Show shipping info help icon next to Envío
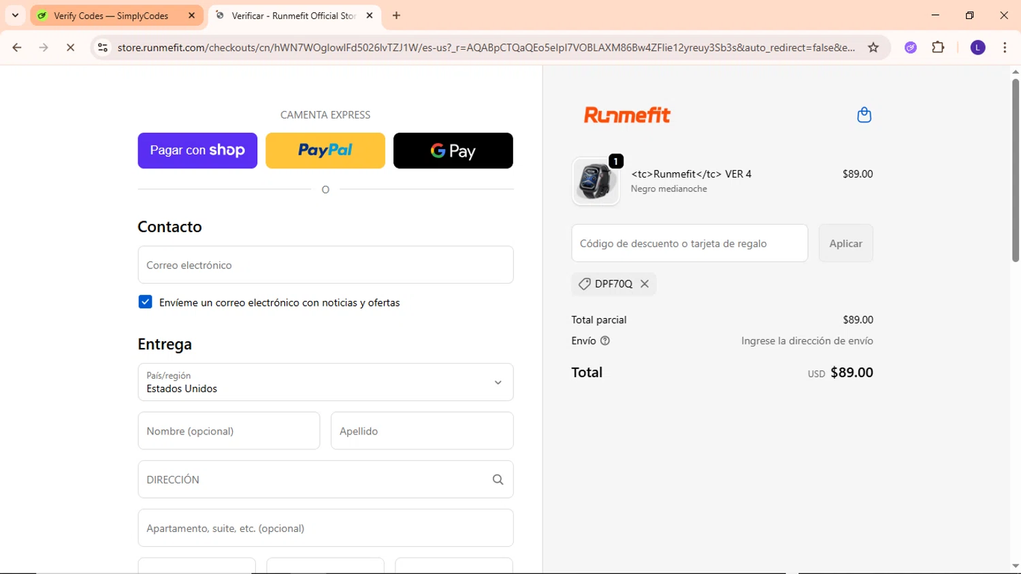The image size is (1021, 574). point(605,340)
